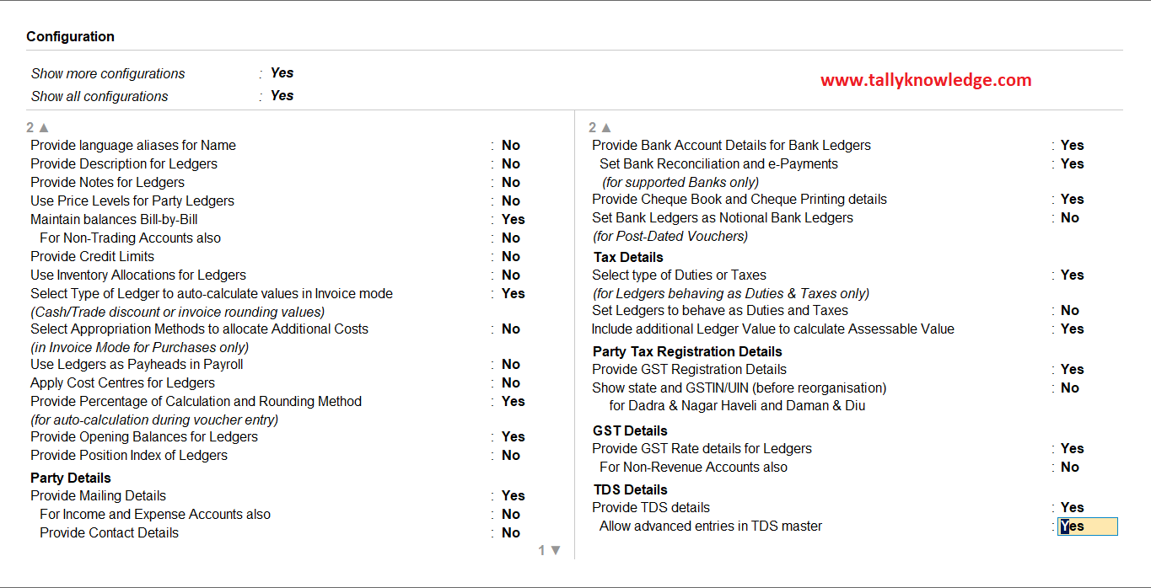Enable "Provide Credit Limits"

pos(511,256)
